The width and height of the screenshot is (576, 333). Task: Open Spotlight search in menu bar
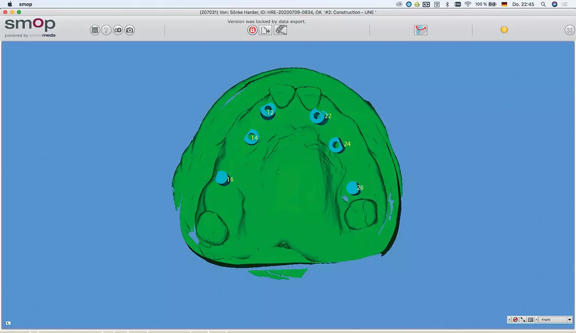pyautogui.click(x=543, y=4)
